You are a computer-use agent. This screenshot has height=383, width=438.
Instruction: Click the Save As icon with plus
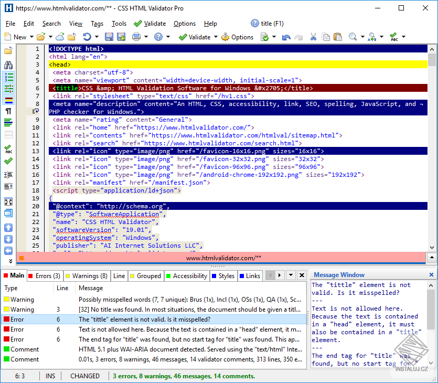(x=121, y=37)
